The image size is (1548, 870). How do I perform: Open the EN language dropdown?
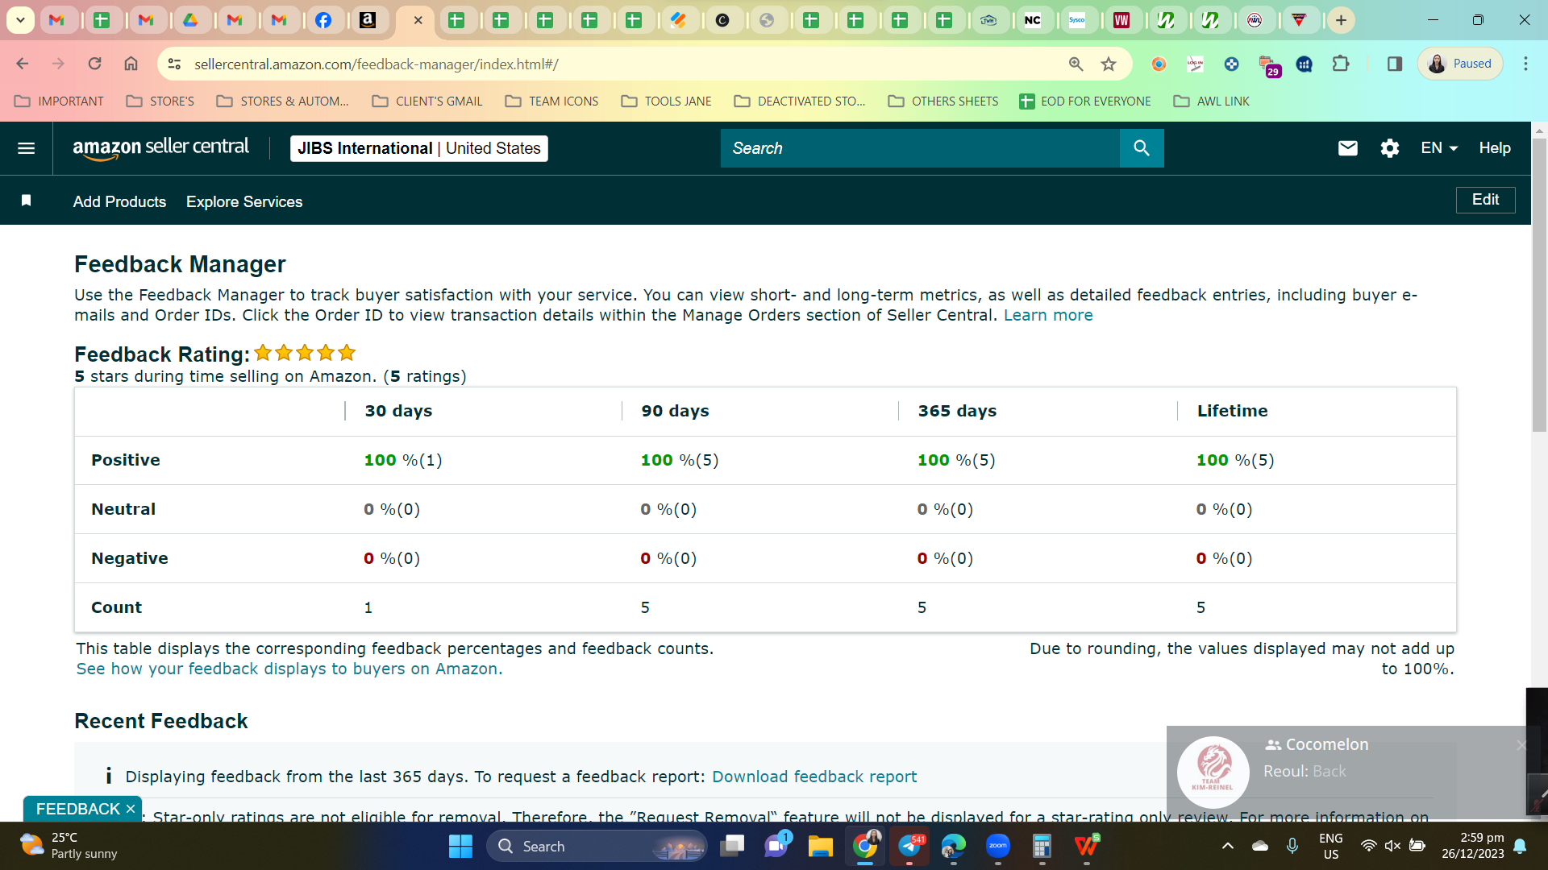coord(1439,148)
